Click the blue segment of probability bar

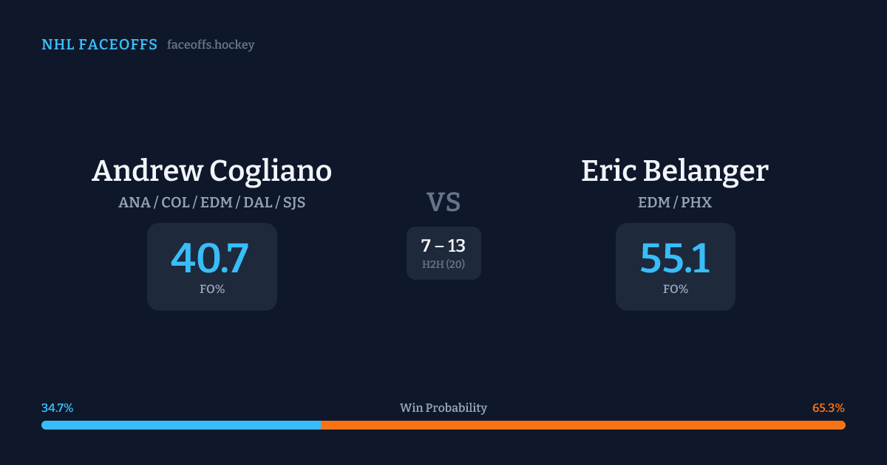pyautogui.click(x=180, y=425)
